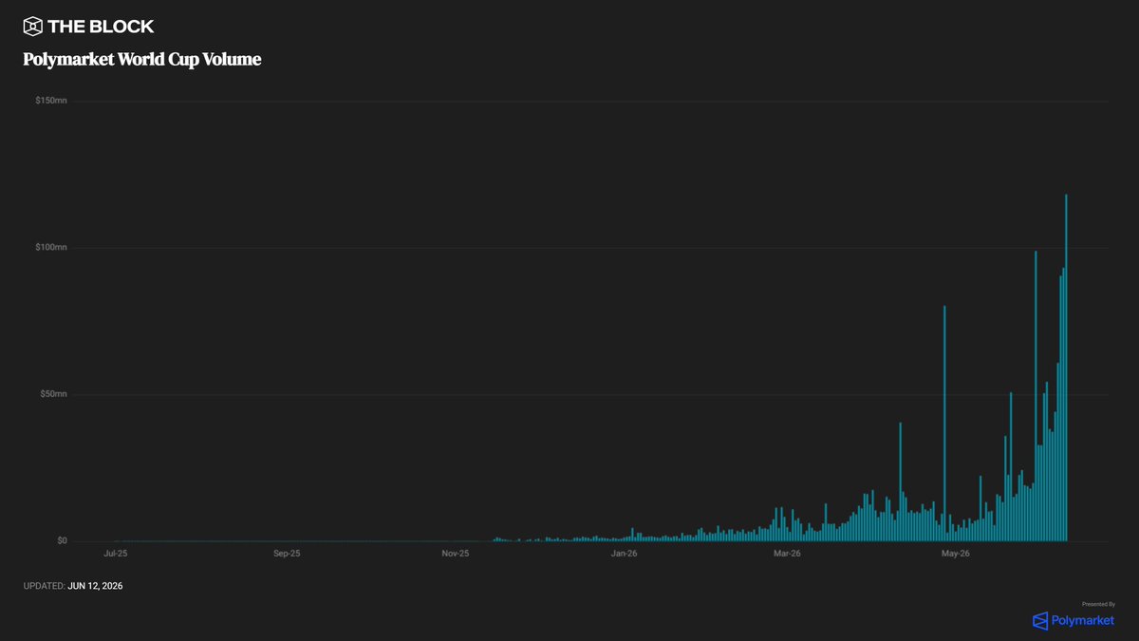Click the UPDATED label
Image resolution: width=1139 pixels, height=641 pixels.
click(45, 586)
